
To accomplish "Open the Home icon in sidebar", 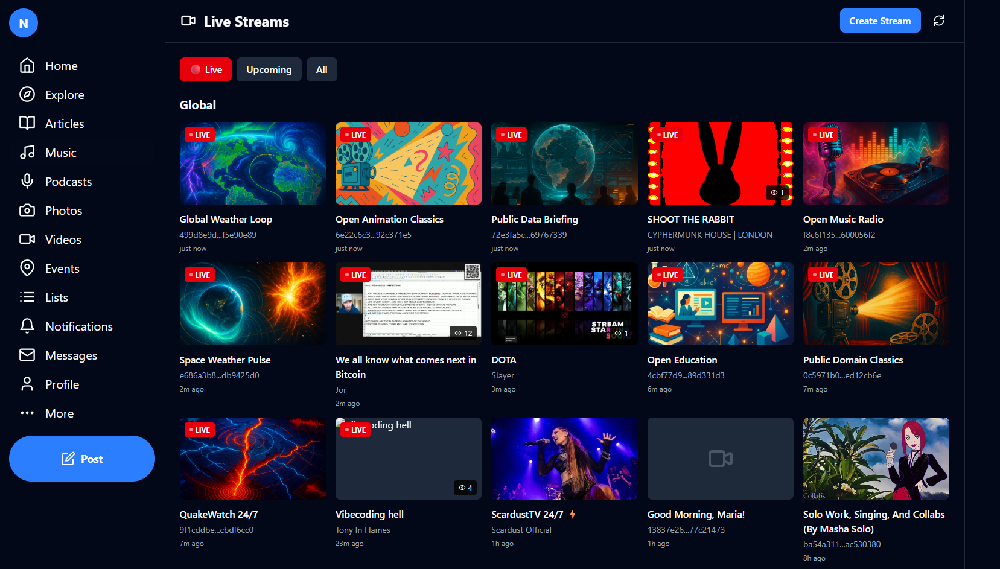I will 27,66.
